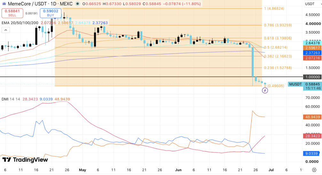
Task: Click the green market status dot
Action: point(77,4)
